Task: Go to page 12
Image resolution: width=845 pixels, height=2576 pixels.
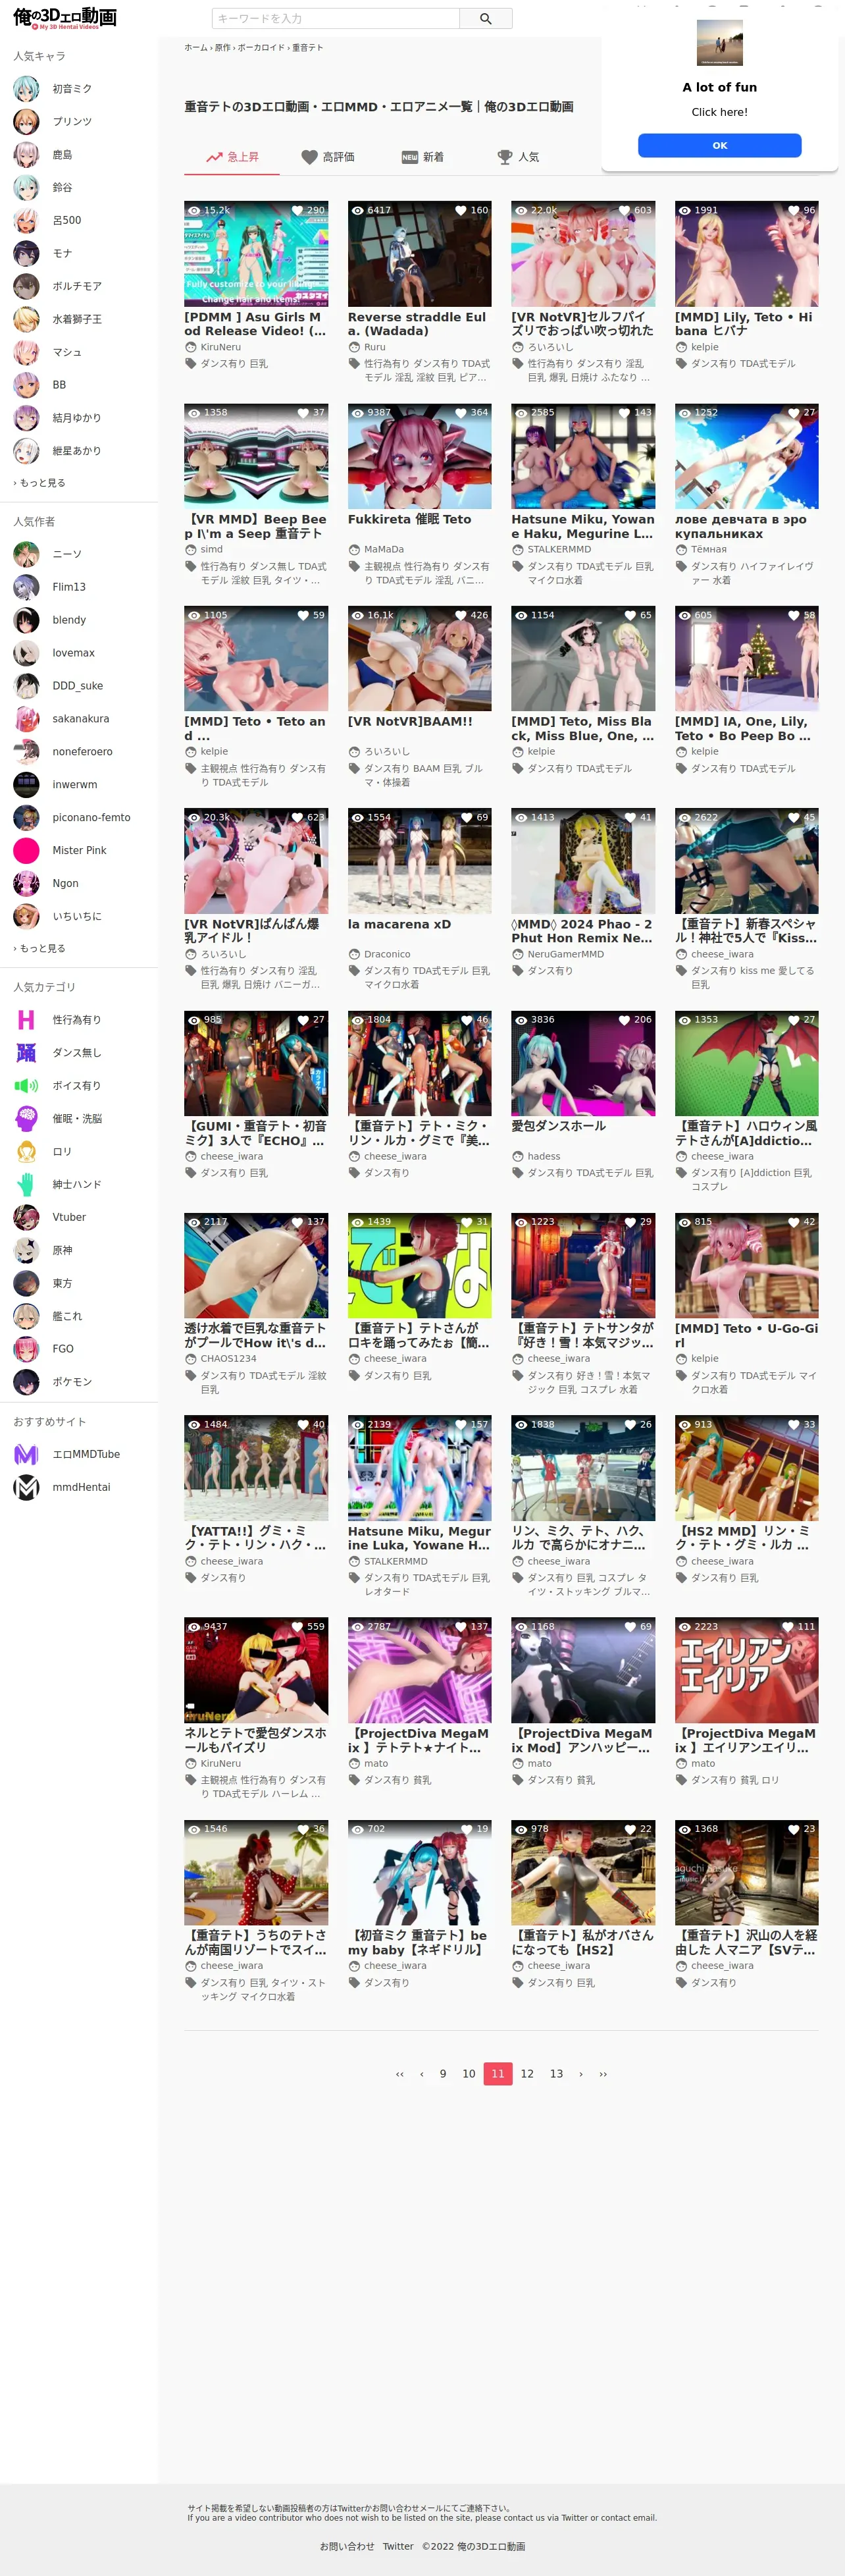Action: 527,2074
